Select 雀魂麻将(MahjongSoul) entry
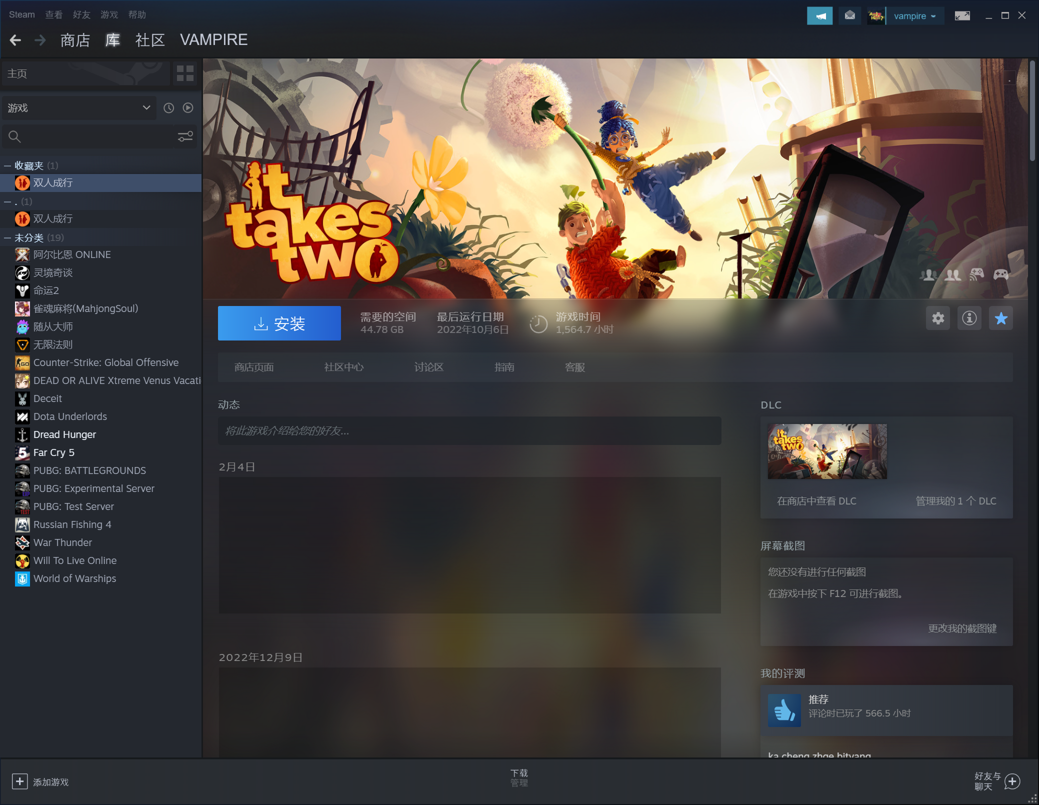The height and width of the screenshot is (805, 1039). point(85,308)
